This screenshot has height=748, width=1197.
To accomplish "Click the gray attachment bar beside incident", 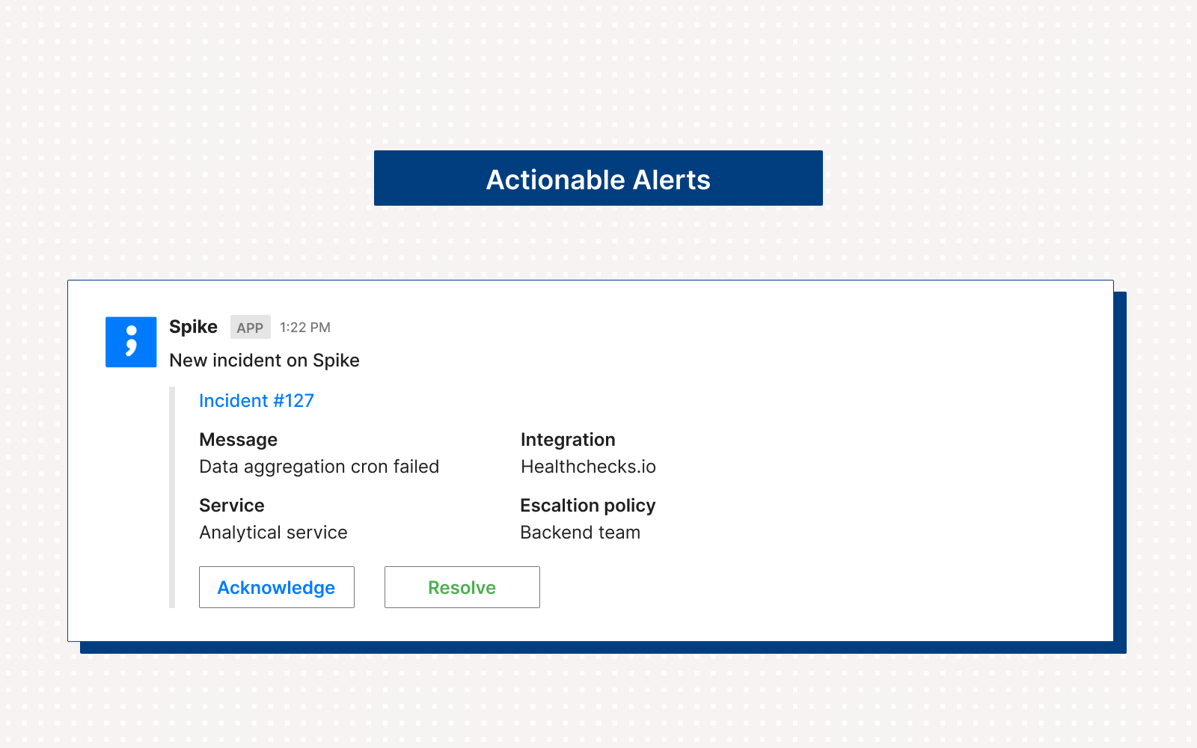I will pyautogui.click(x=172, y=497).
